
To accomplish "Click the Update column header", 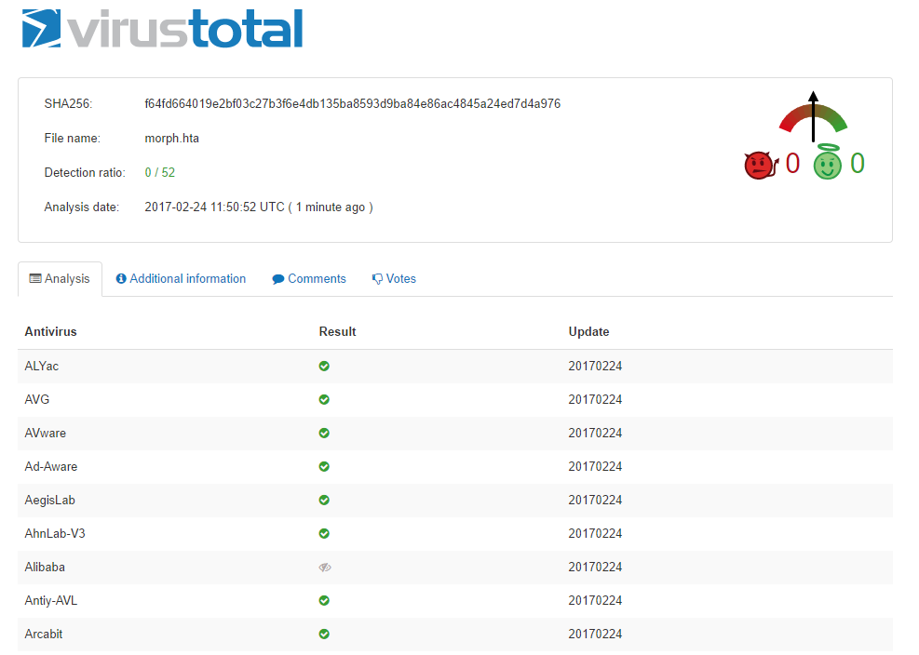I will (x=589, y=331).
